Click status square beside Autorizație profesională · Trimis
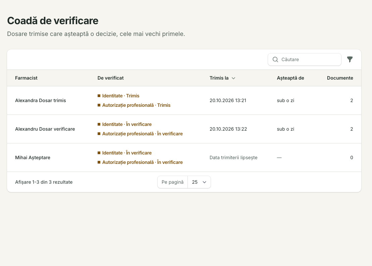Image resolution: width=372 pixels, height=266 pixels. (x=99, y=105)
